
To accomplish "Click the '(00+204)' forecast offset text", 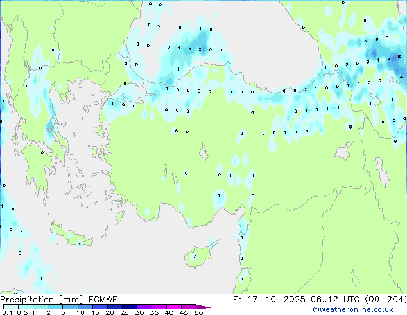I will point(386,300).
